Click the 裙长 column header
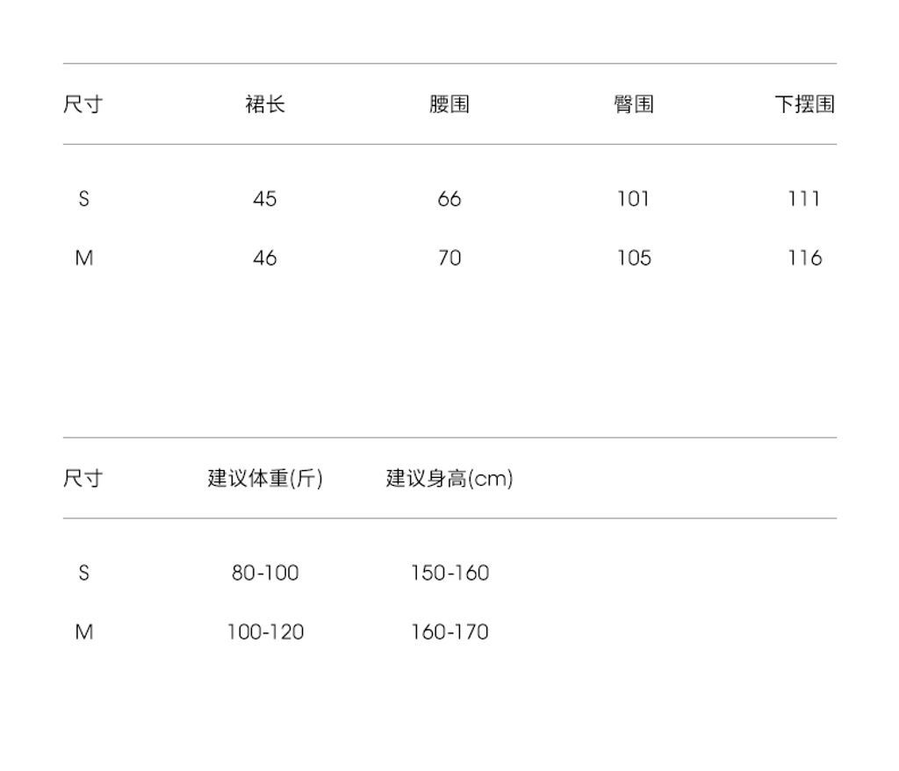 (264, 104)
